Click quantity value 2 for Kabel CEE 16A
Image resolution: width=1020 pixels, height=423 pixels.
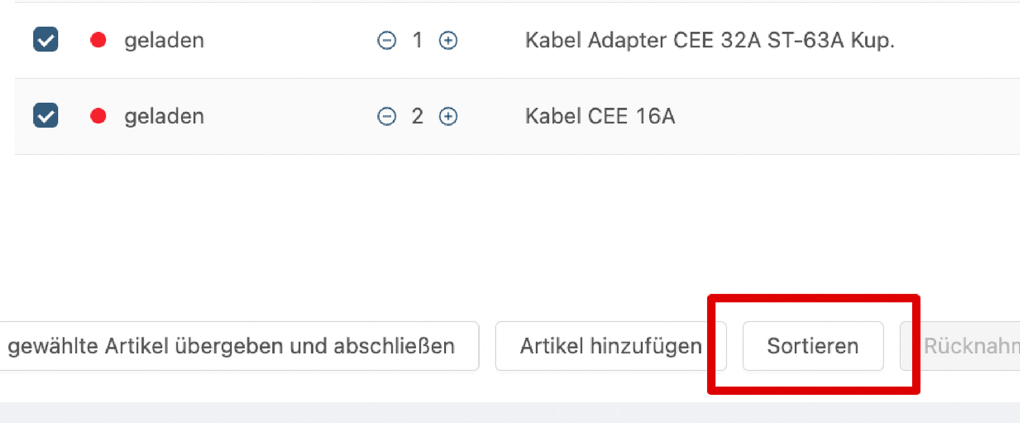click(x=418, y=116)
